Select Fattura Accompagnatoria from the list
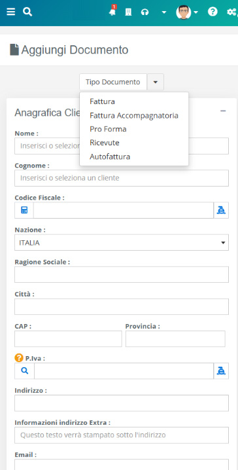 point(134,115)
